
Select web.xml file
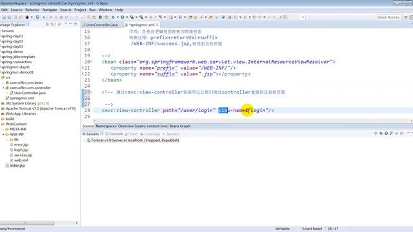[21, 160]
